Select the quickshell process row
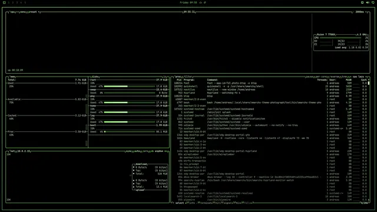 click(270, 87)
